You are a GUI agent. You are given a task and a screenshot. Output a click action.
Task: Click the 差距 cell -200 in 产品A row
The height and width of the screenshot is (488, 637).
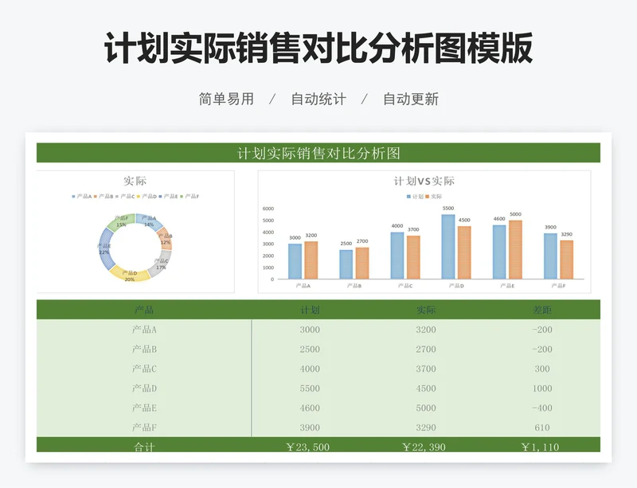542,330
